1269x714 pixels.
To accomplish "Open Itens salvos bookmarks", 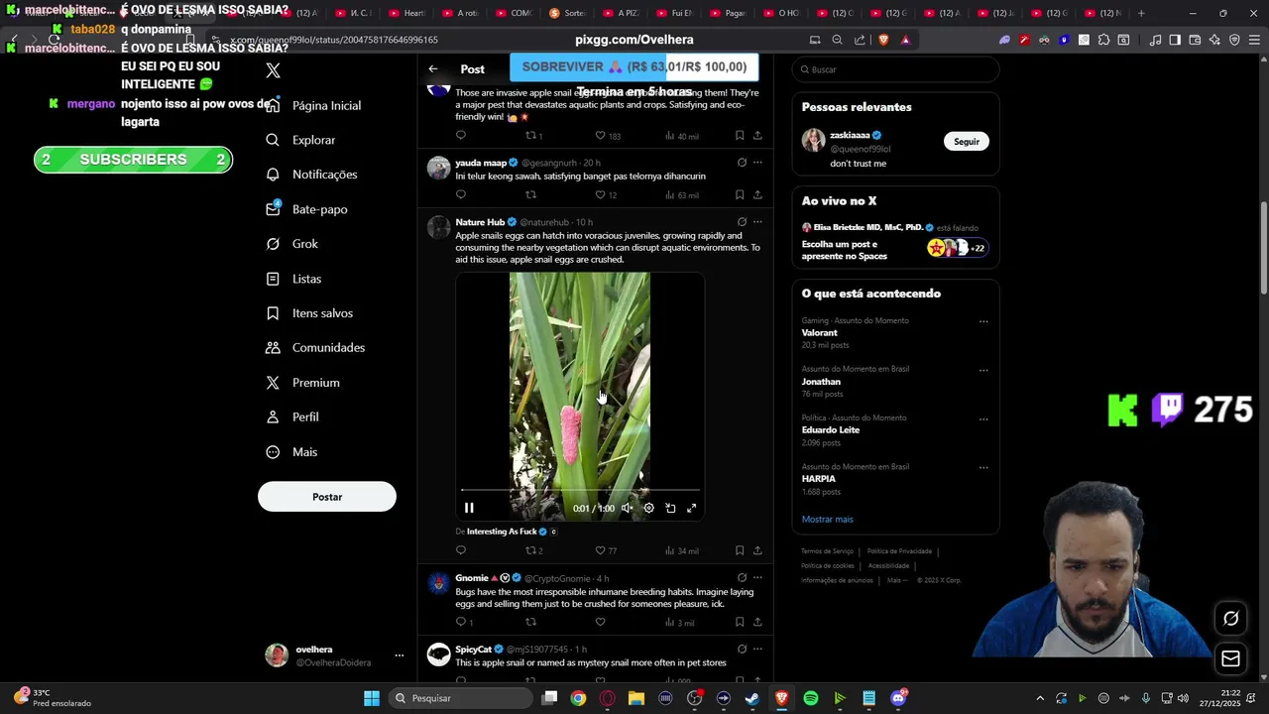I will pos(309,313).
